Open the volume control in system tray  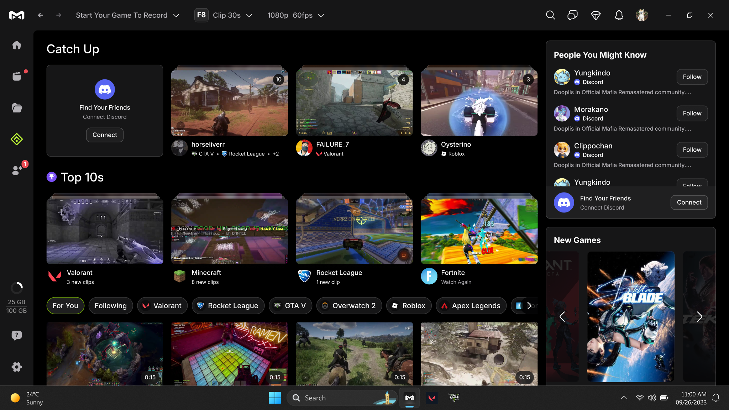[x=652, y=398]
